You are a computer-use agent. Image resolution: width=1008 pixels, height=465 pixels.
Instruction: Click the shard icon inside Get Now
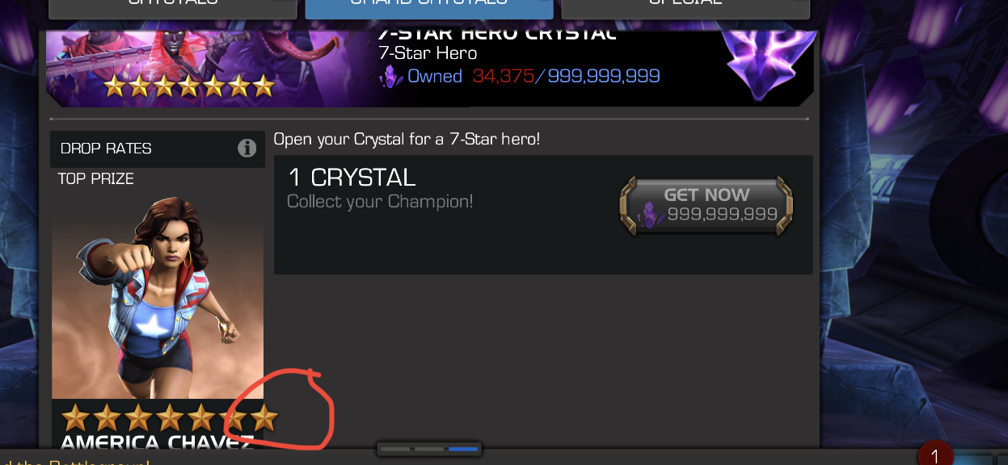pos(651,215)
